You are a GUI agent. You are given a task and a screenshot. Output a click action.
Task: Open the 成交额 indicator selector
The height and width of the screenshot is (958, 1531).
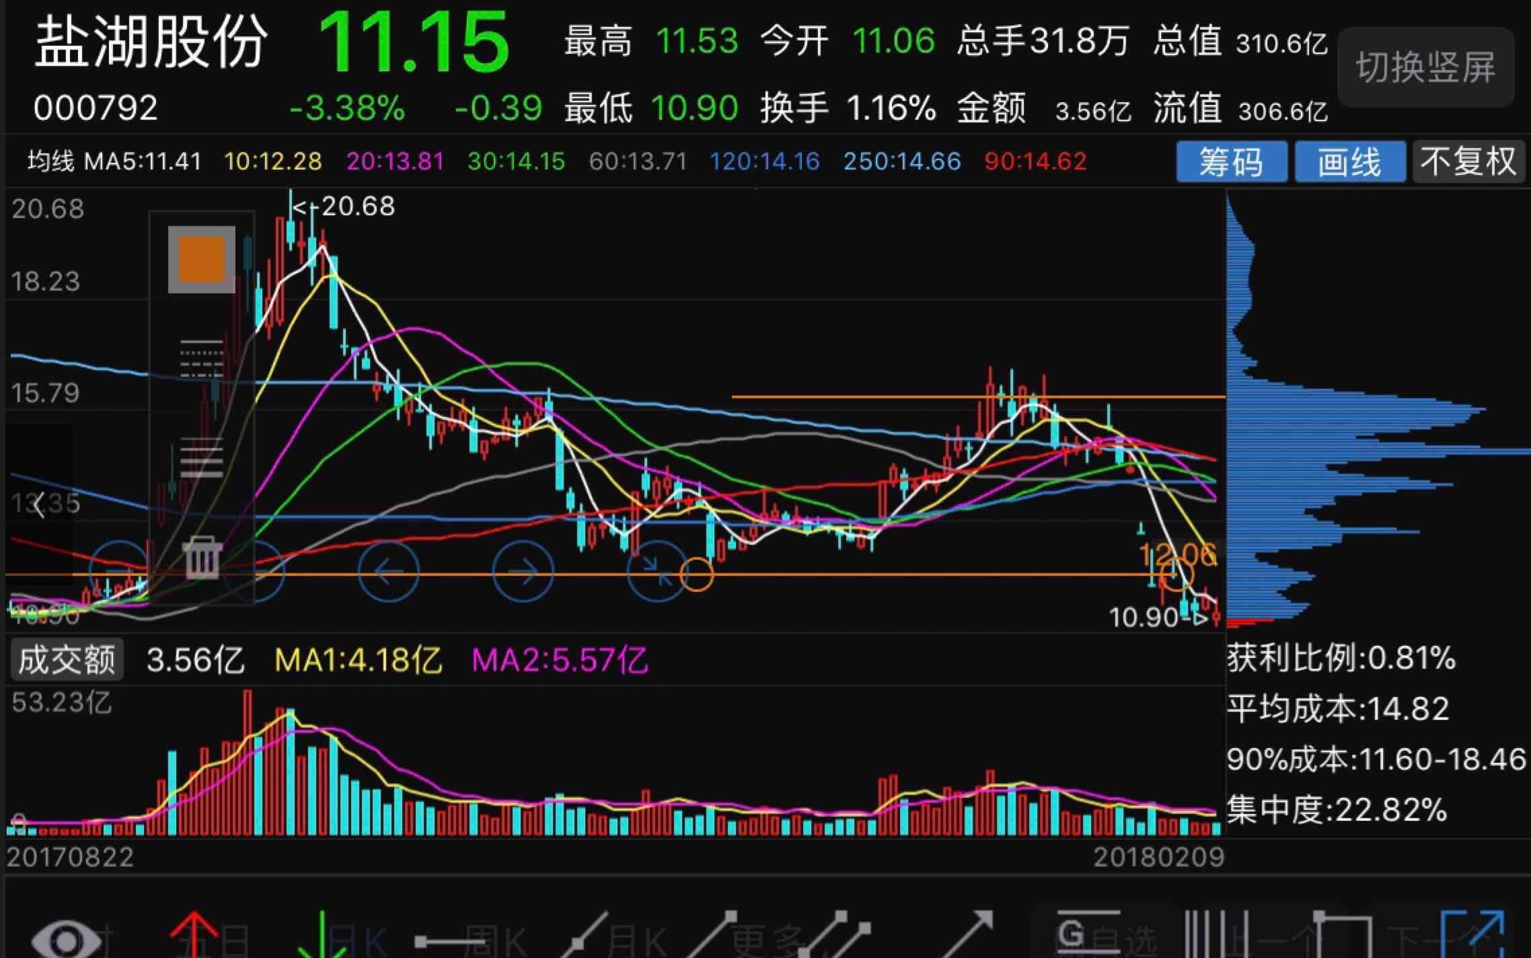(67, 659)
